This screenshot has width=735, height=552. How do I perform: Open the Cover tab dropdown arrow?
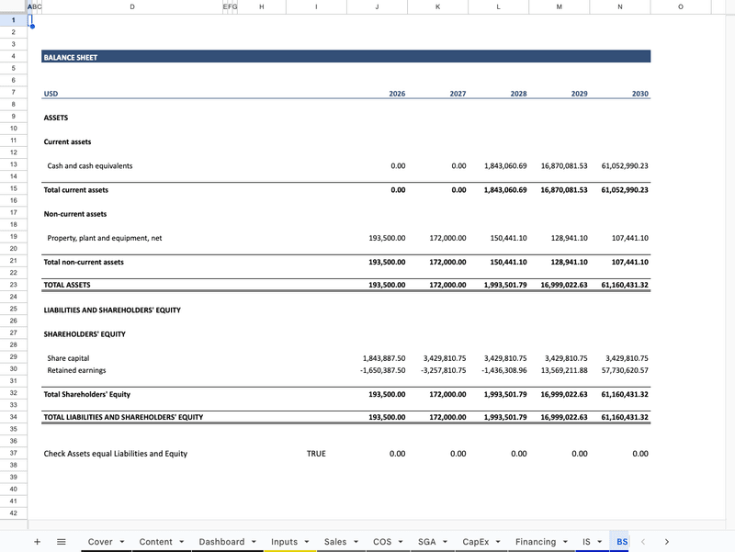(x=121, y=542)
